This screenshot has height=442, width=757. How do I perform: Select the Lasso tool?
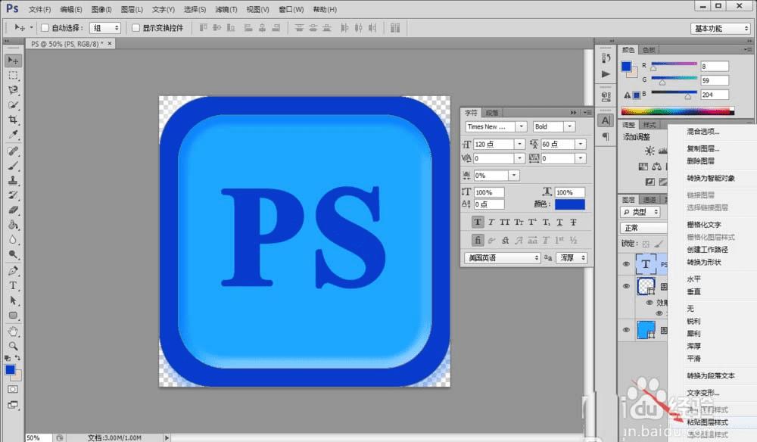click(13, 90)
